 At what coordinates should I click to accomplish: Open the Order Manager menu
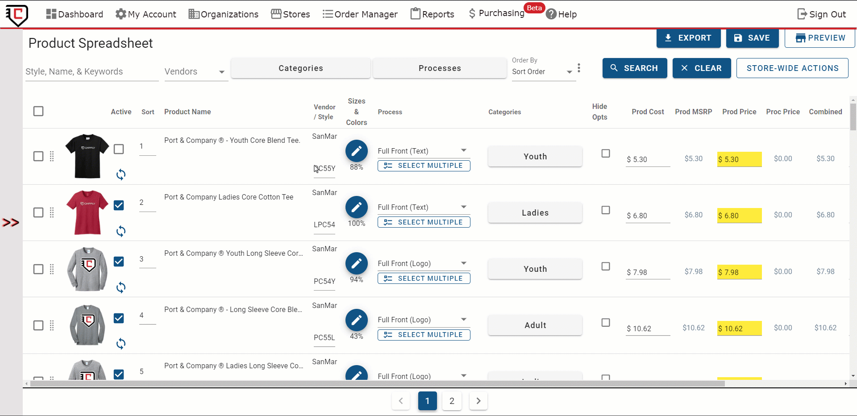[x=360, y=14]
